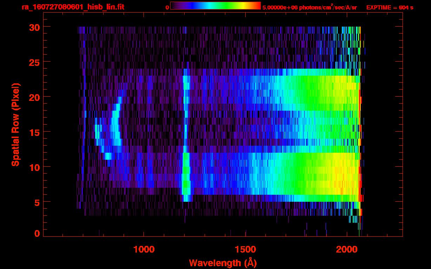Select the color bar minimum label 0
Image resolution: width=431 pixels, height=269 pixels.
click(x=167, y=7)
